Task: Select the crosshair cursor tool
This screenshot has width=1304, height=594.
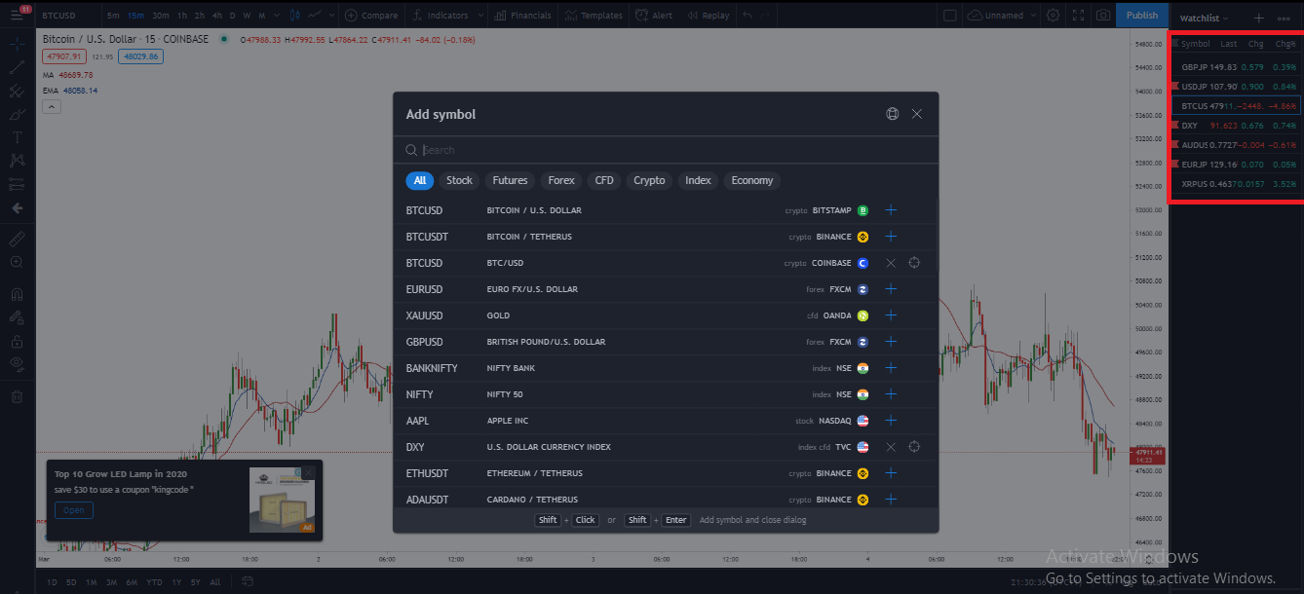Action: pos(17,45)
